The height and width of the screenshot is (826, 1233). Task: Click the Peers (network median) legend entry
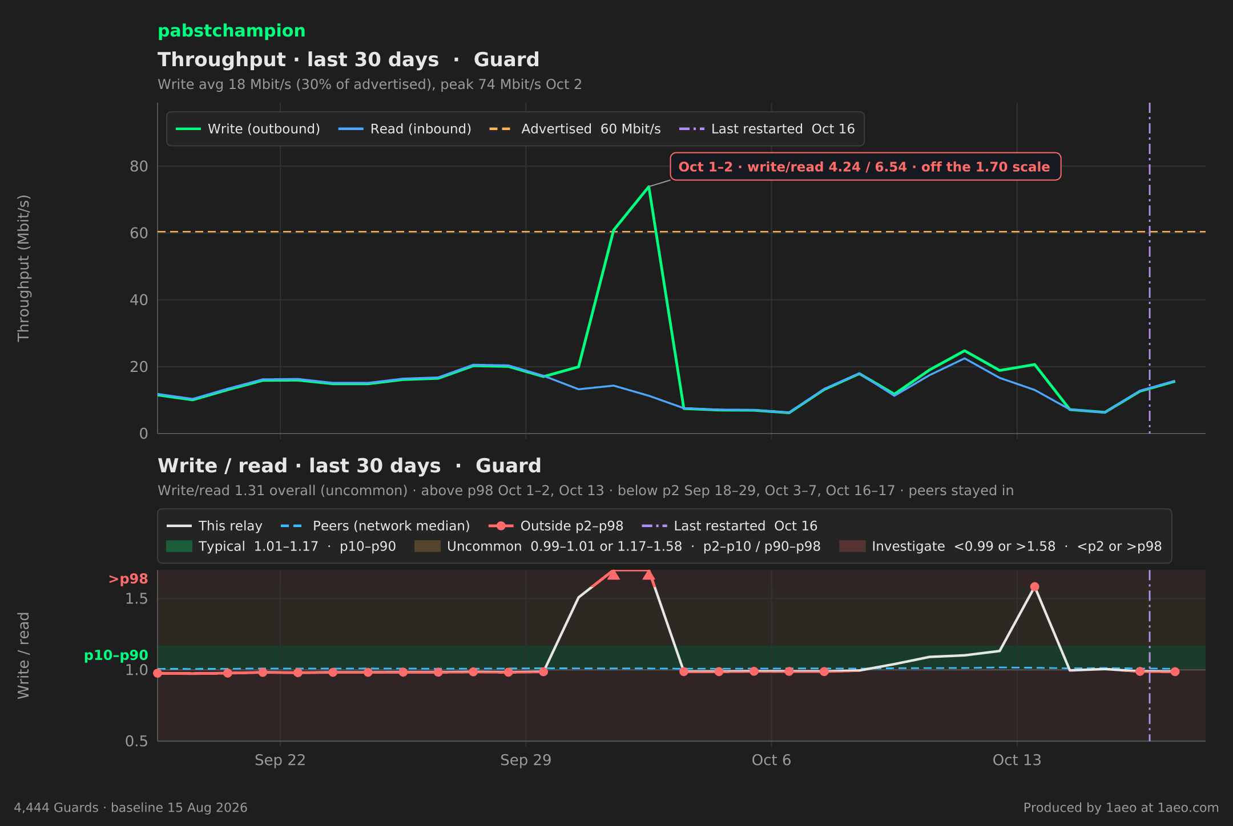point(375,526)
